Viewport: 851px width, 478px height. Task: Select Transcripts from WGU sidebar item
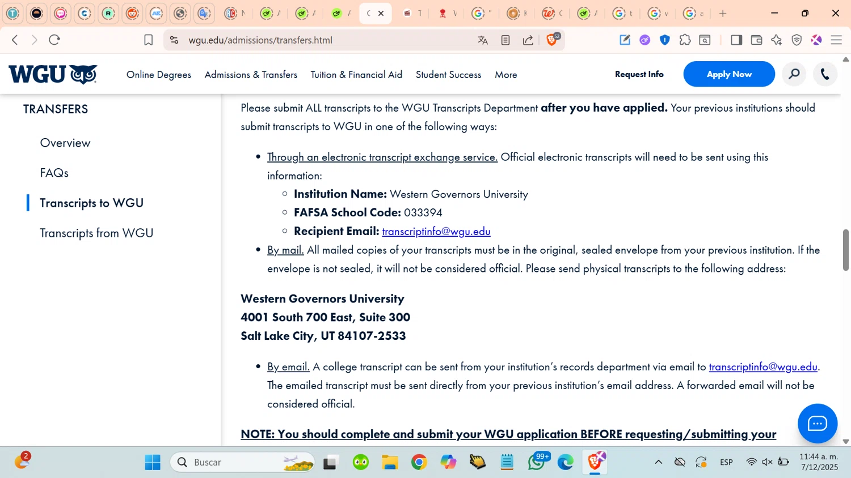97,233
